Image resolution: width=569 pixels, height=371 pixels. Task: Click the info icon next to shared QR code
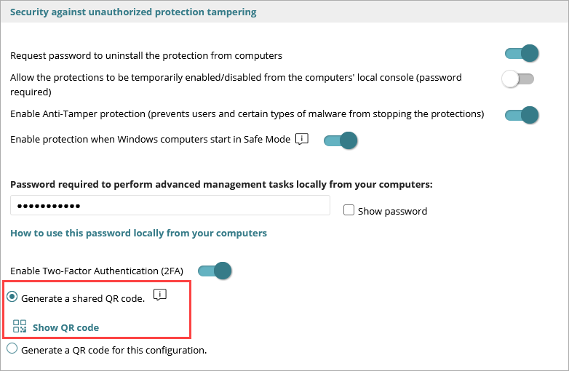(x=160, y=295)
